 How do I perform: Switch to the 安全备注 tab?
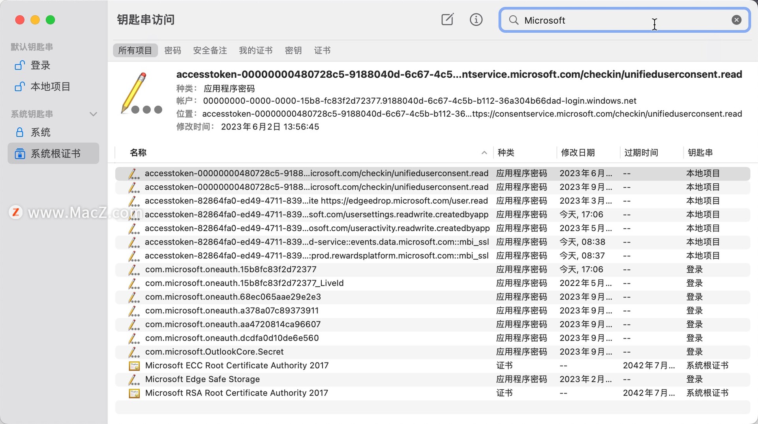click(210, 50)
